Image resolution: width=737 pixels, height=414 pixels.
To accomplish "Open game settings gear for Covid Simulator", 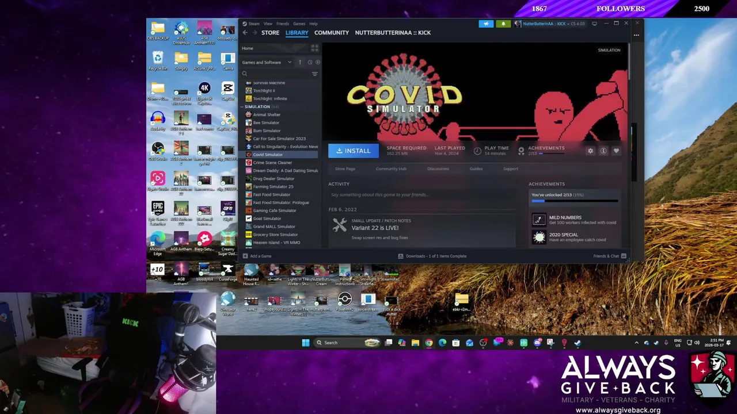I will tap(590, 151).
